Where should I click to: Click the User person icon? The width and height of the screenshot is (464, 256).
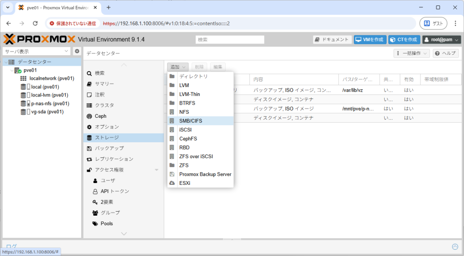(x=95, y=180)
